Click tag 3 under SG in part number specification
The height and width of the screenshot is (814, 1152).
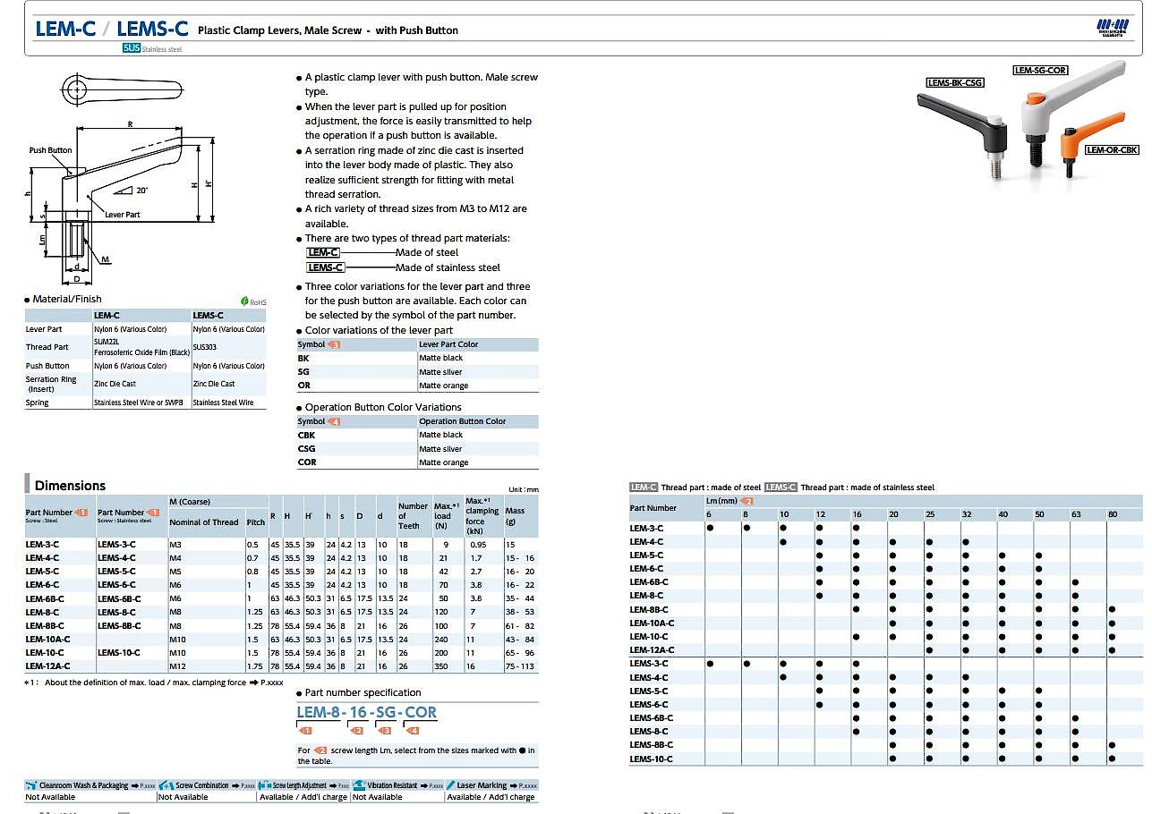(x=386, y=731)
